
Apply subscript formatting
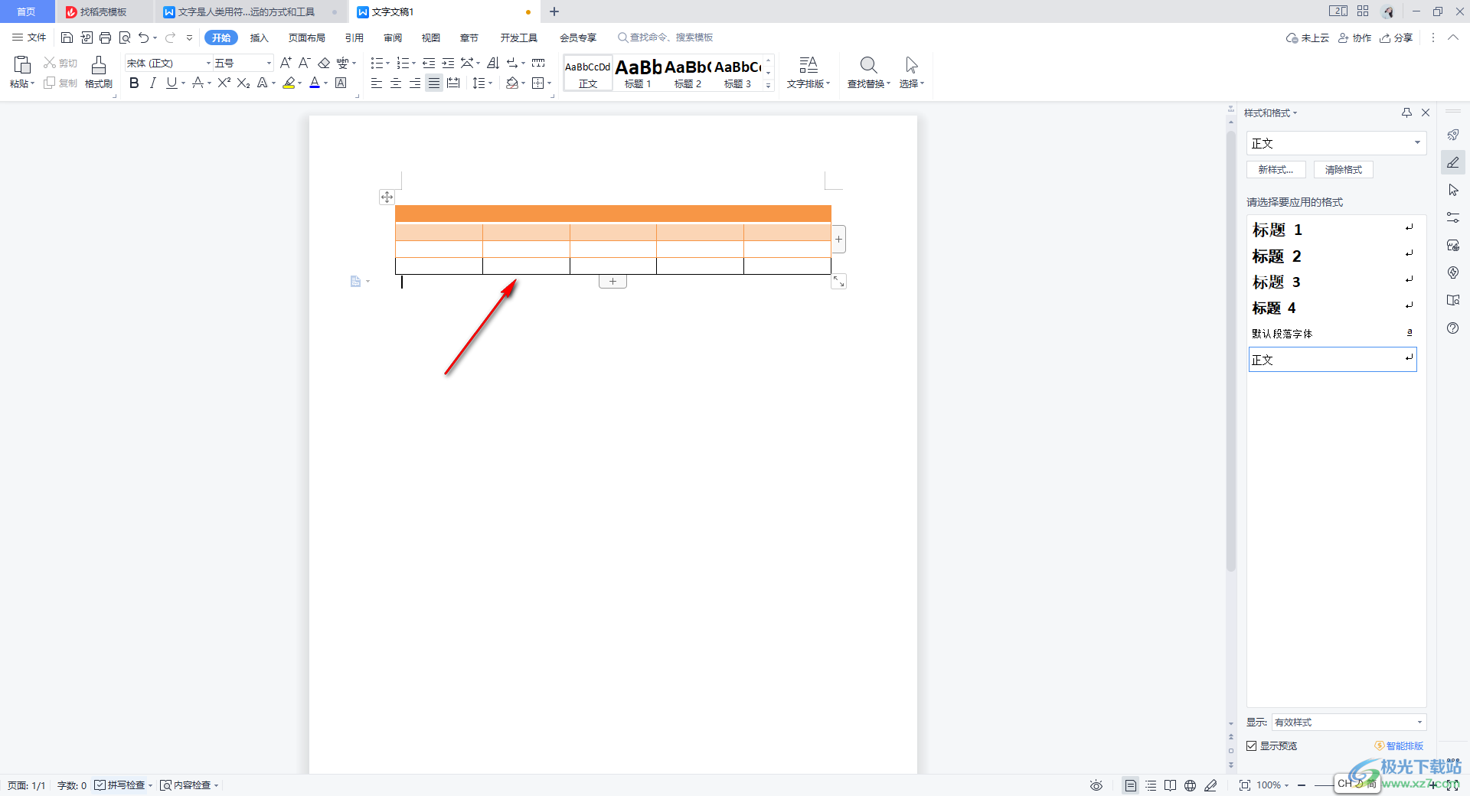click(243, 83)
